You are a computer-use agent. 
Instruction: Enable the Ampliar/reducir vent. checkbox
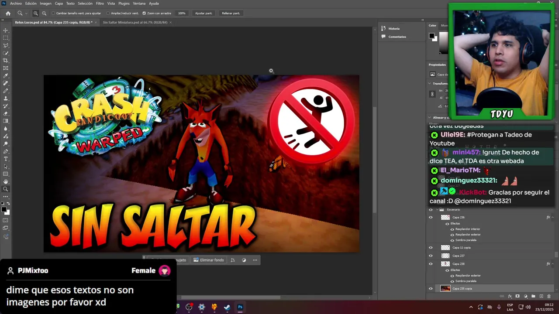108,13
